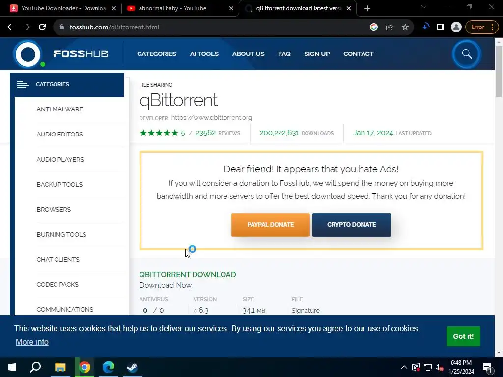Open File Explorer from the taskbar
503x377 pixels.
[60, 367]
